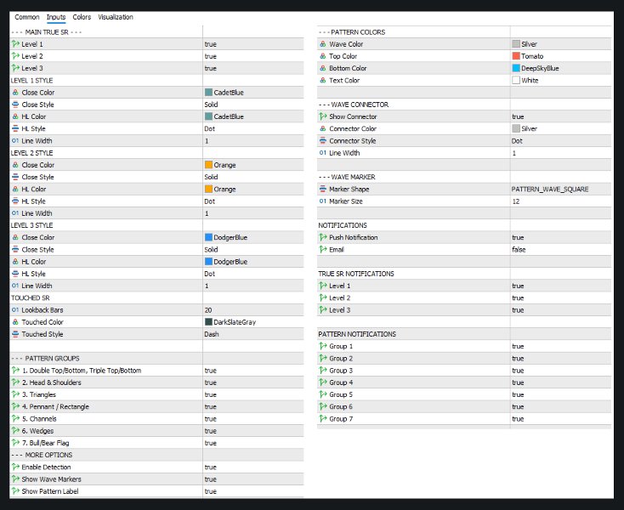Switch to the Inputs tab
This screenshot has width=624, height=510.
pos(56,17)
